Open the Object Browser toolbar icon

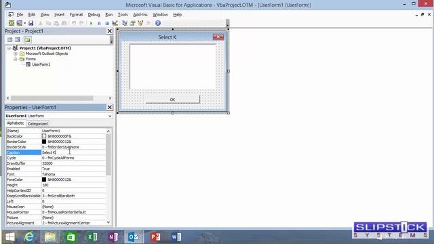click(140, 23)
